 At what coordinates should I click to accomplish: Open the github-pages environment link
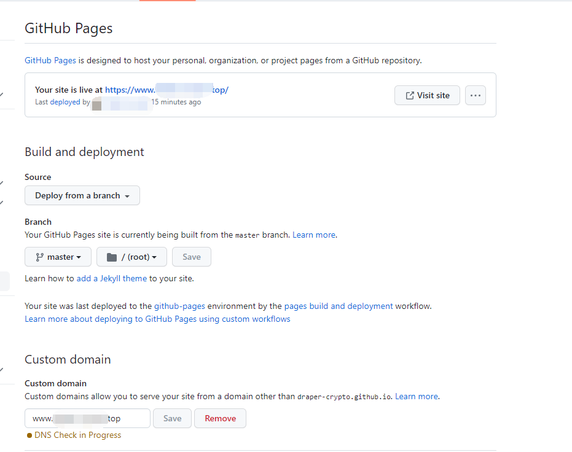[179, 306]
